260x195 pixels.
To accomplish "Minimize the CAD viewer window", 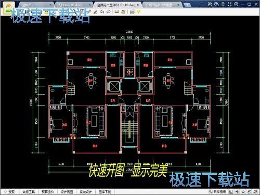I will point(243,5).
